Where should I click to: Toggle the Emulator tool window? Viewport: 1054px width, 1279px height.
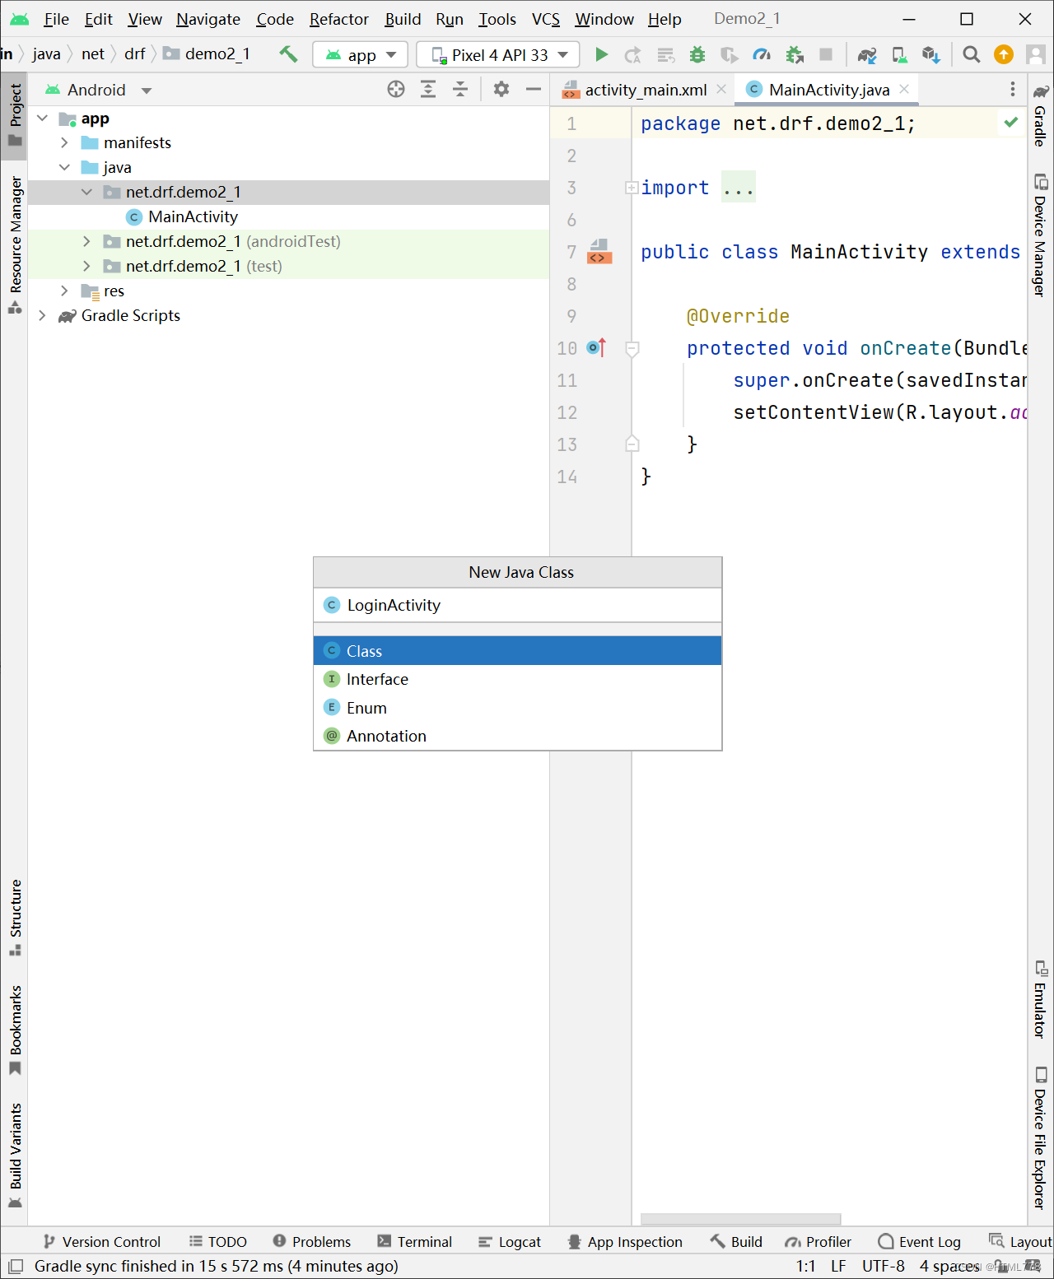tap(1041, 999)
